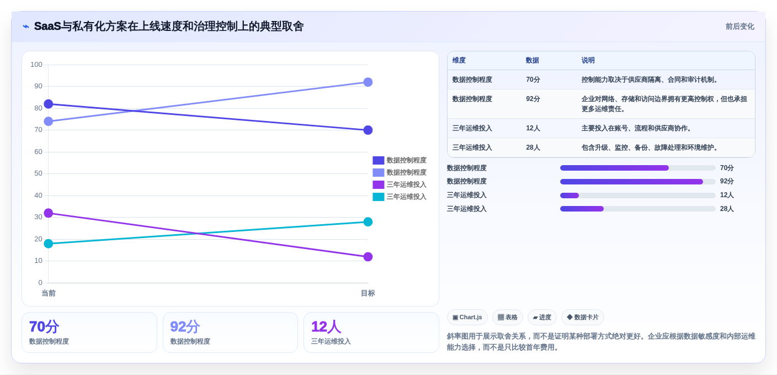The height and width of the screenshot is (375, 777).
Task: Click the 28人 value beside the progress bar
Action: [727, 209]
